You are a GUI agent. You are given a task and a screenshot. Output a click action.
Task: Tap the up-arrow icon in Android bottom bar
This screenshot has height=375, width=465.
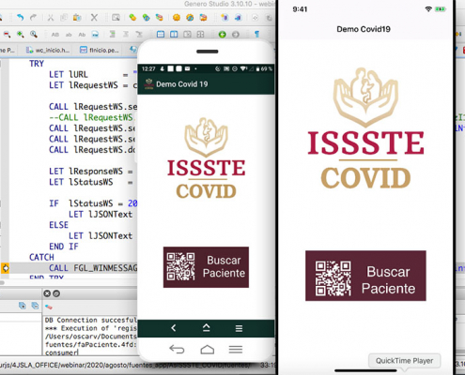click(206, 328)
